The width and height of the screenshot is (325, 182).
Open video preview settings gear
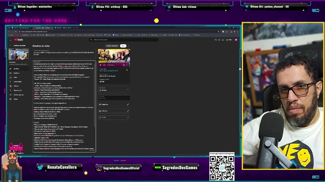point(124,65)
